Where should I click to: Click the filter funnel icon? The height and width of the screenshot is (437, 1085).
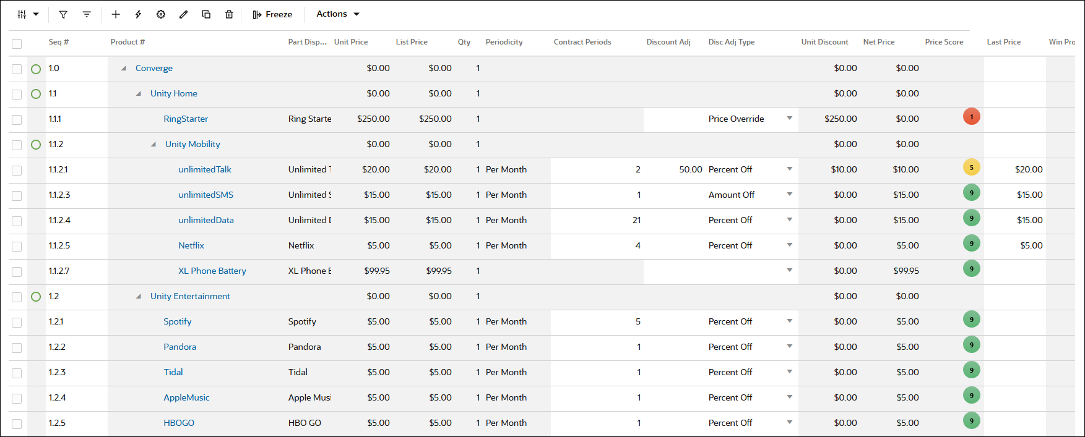tap(63, 14)
